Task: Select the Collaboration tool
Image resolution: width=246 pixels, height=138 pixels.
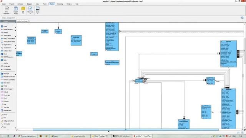Action: [x=8, y=51]
